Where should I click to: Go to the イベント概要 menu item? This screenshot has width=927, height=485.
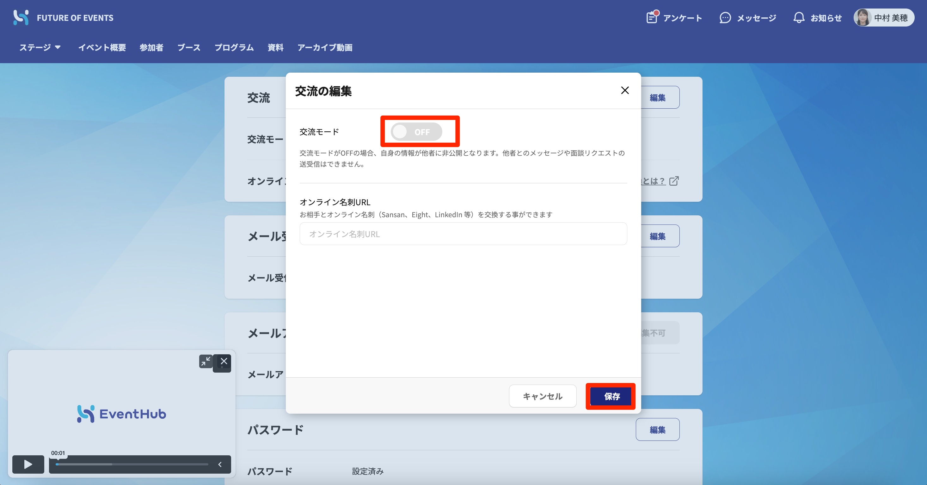[x=102, y=47]
